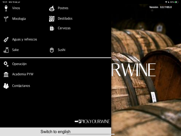The width and height of the screenshot is (181, 136).
Task: Open the Sushi category
Action: click(x=62, y=50)
